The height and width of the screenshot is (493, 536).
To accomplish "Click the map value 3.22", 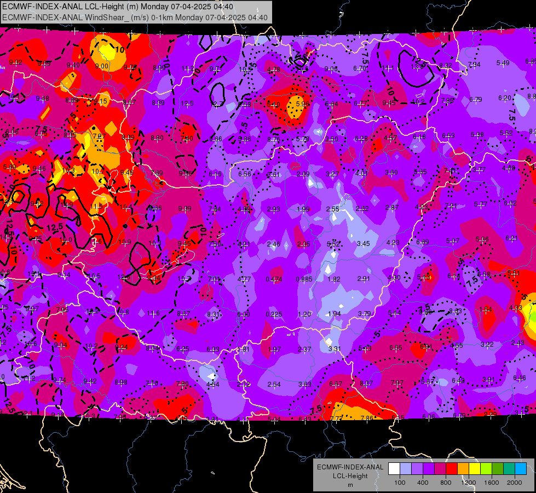I will click(x=487, y=345).
